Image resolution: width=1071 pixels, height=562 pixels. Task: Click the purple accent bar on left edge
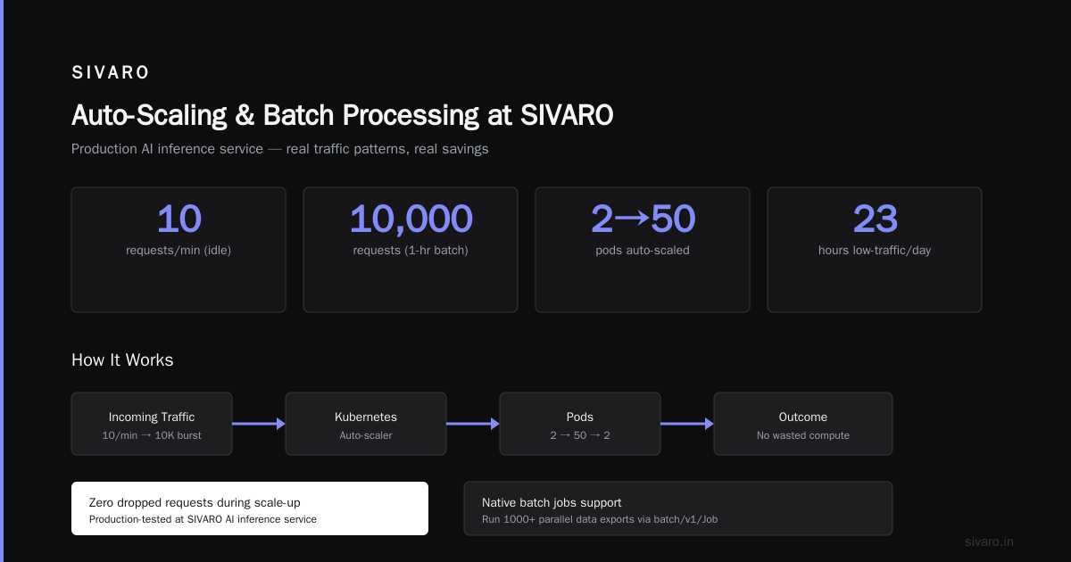click(2, 281)
